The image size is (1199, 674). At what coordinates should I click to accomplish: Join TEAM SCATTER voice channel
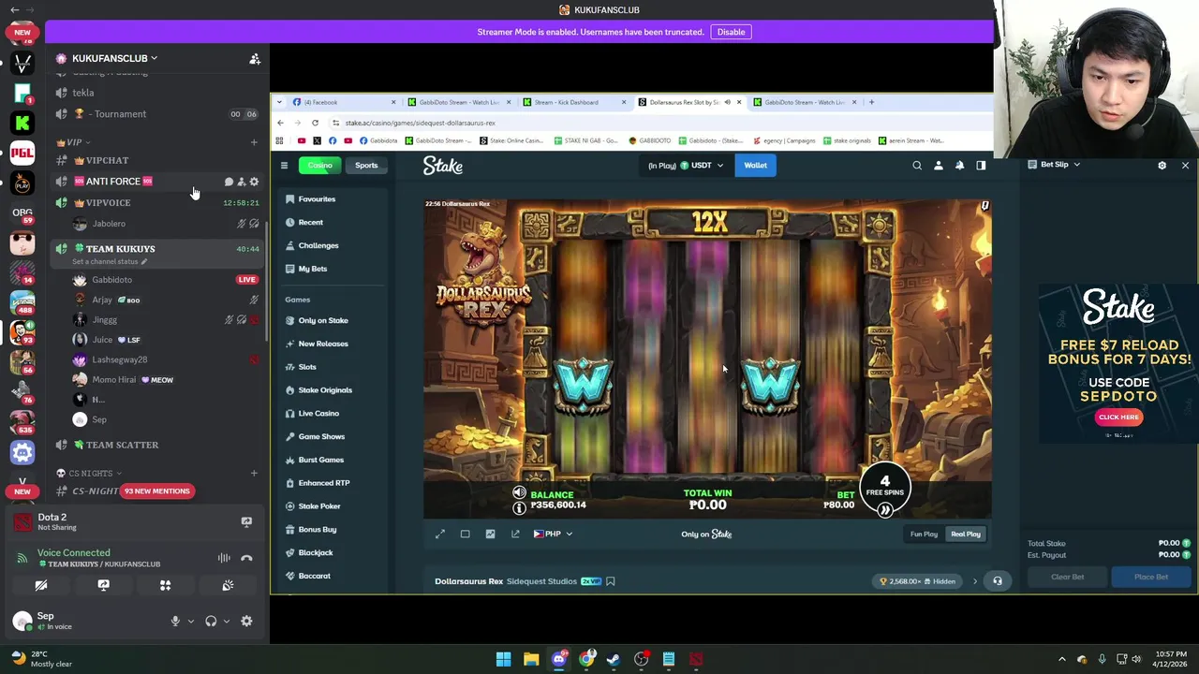point(156,445)
